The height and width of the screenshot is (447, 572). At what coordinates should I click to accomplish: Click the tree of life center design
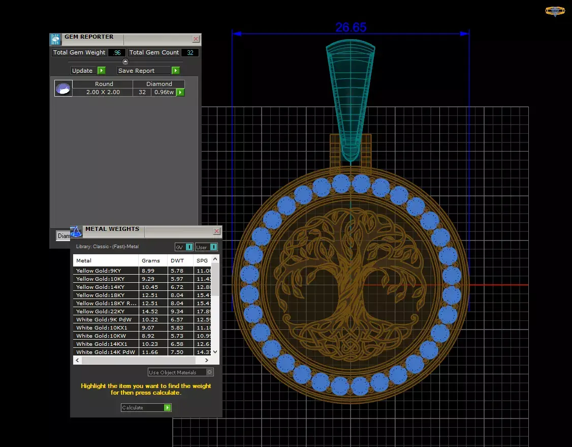point(351,285)
